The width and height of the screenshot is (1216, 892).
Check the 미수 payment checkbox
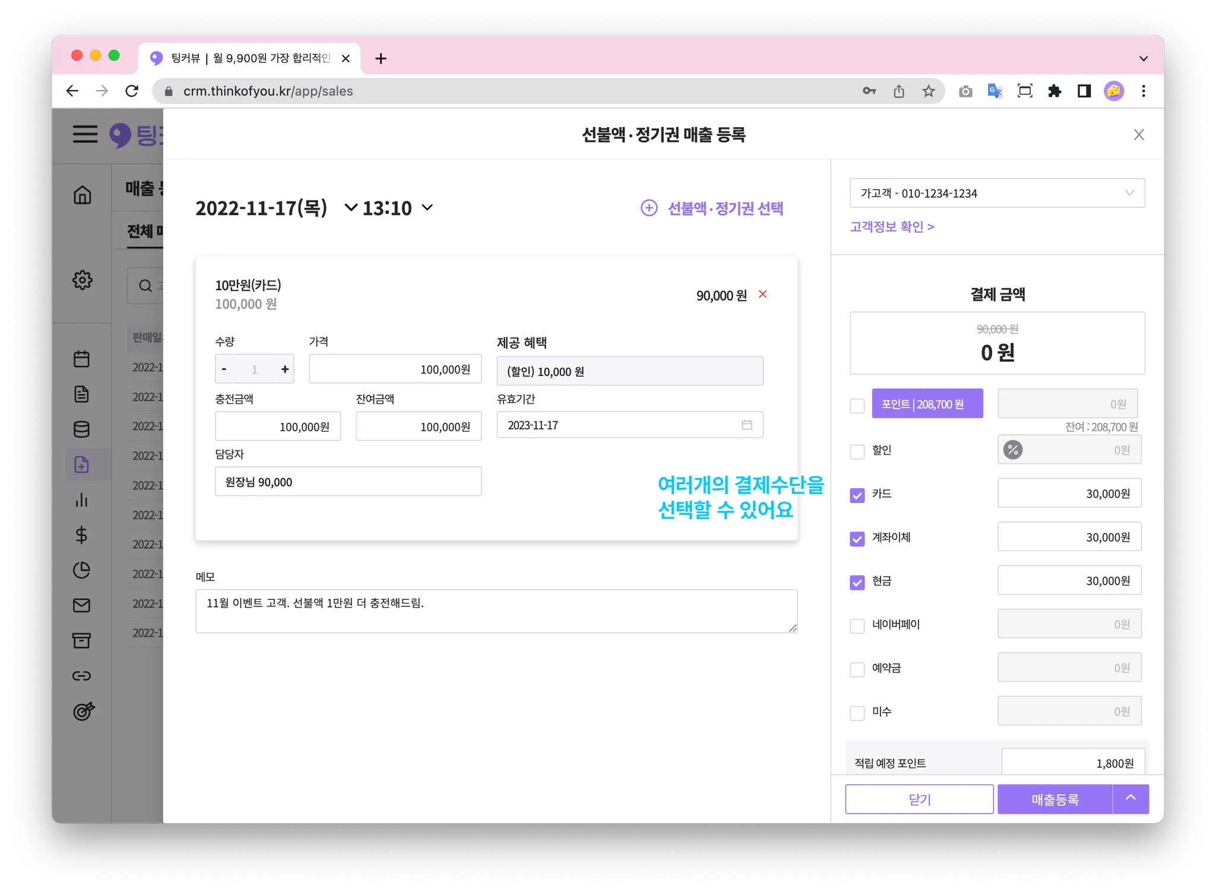[x=857, y=713]
